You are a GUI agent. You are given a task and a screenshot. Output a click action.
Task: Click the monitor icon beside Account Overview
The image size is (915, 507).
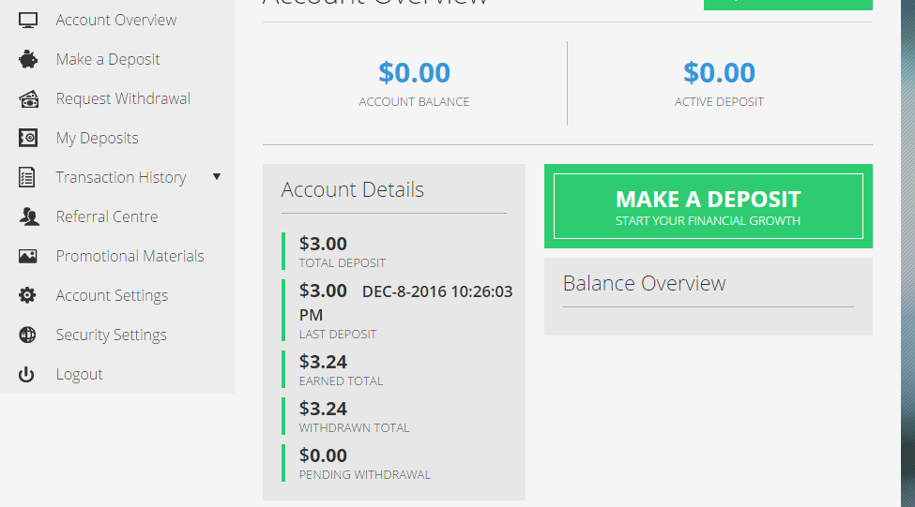click(28, 20)
